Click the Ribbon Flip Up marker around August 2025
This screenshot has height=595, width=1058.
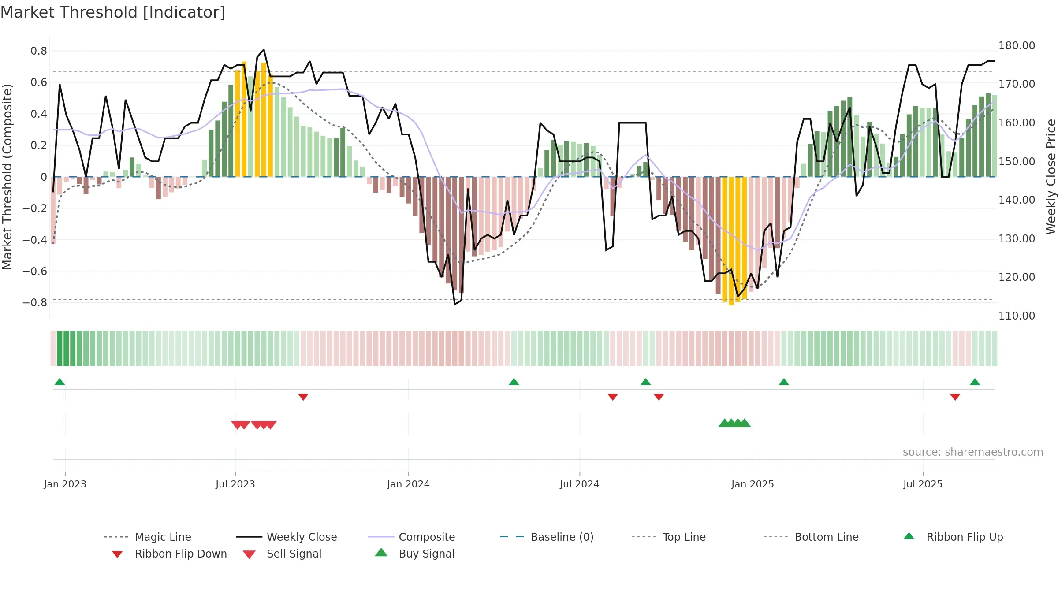[975, 382]
